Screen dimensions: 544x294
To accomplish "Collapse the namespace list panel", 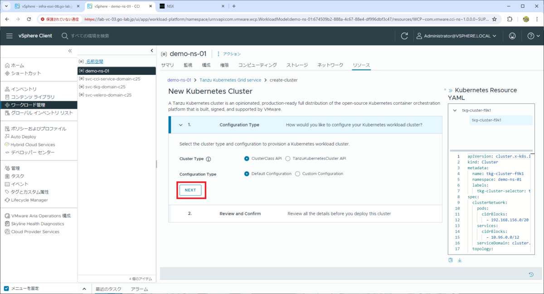I will point(152,50).
